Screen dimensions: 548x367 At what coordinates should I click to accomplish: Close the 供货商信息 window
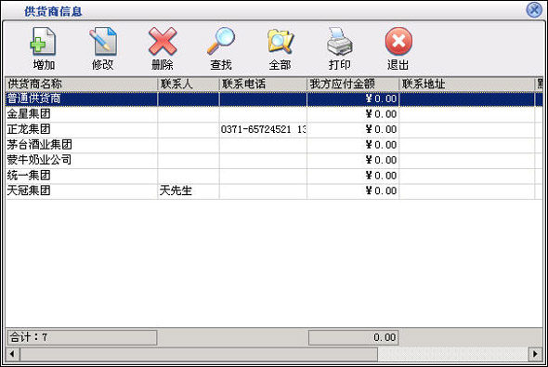[534, 10]
